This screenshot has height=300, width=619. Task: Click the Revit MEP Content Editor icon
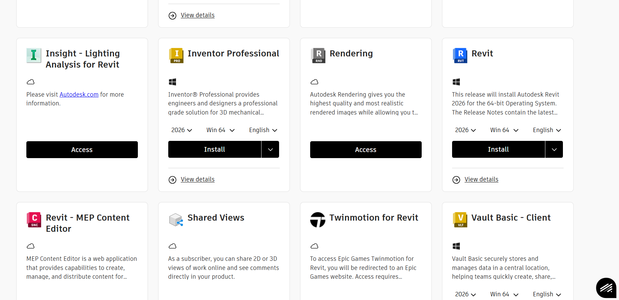34,220
